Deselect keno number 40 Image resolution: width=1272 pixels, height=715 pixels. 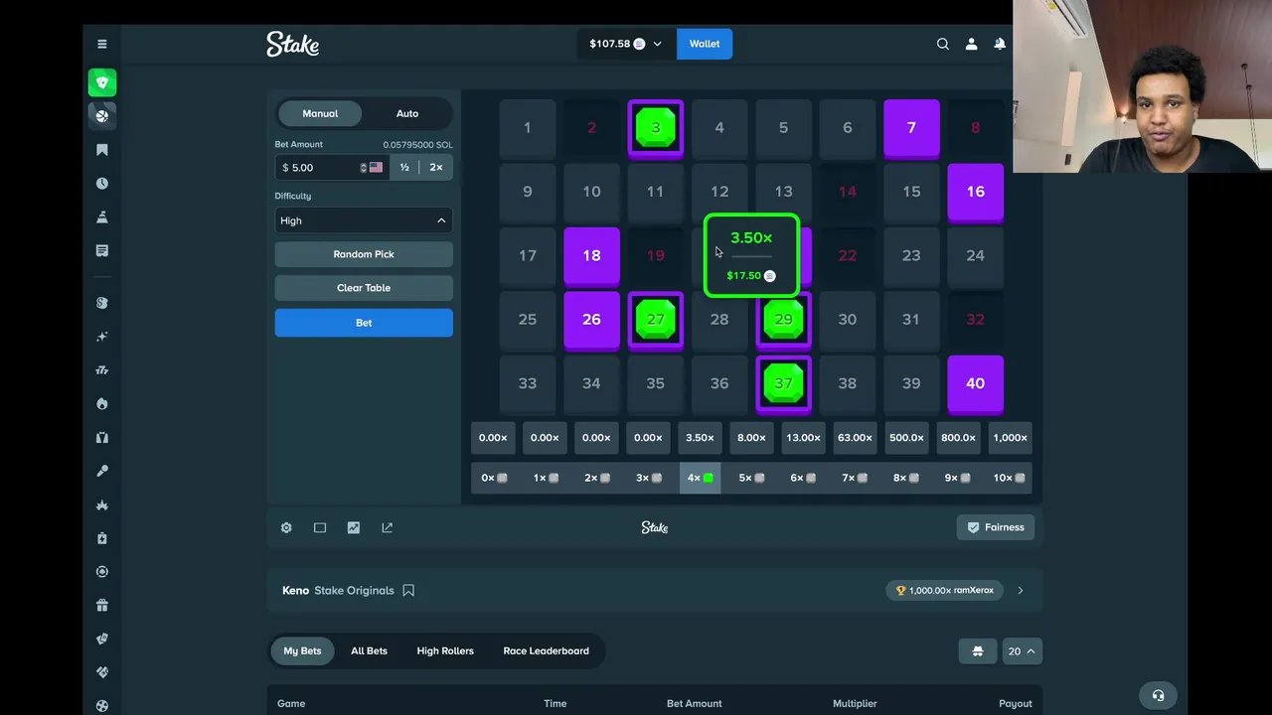pos(975,383)
